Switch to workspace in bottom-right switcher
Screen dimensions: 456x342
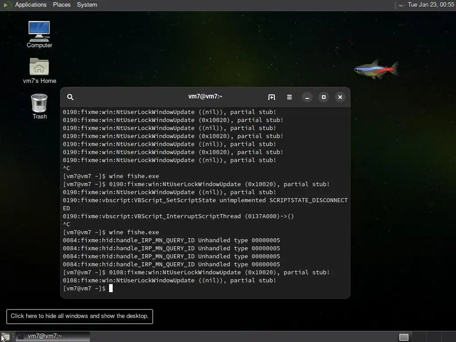(403, 337)
